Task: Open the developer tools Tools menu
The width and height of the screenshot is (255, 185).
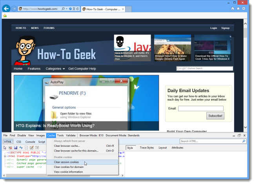Action: pos(60,135)
